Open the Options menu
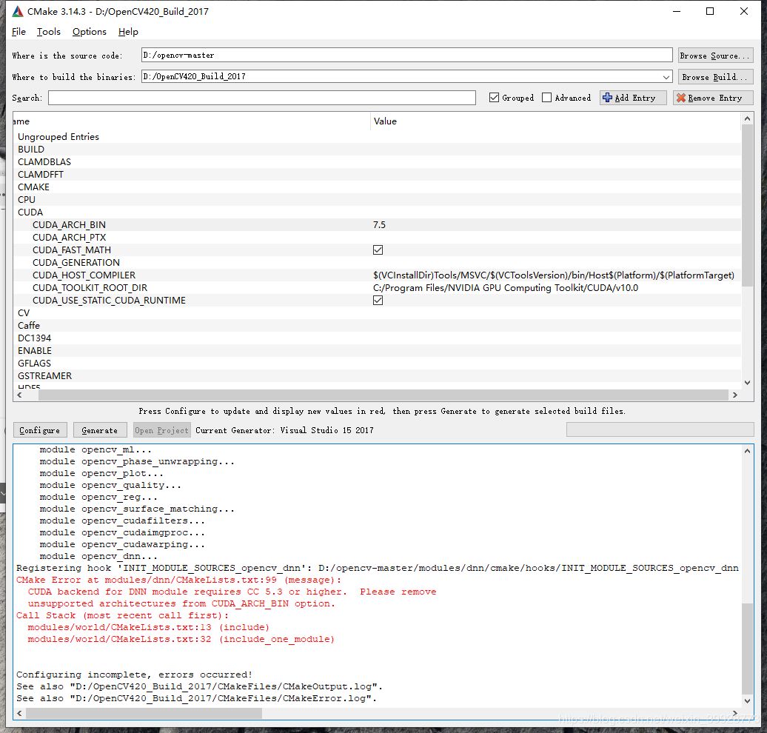Viewport: 767px width, 733px height. click(x=90, y=32)
